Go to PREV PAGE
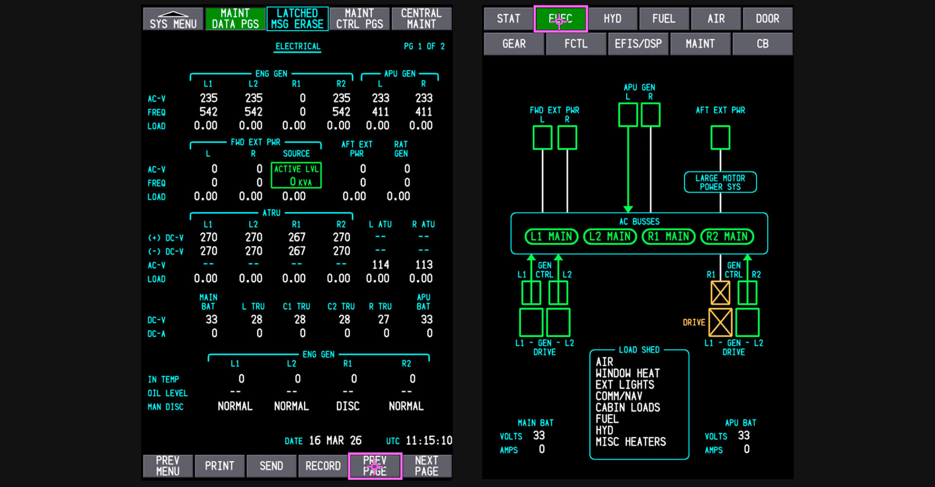935x487 pixels. tap(375, 466)
